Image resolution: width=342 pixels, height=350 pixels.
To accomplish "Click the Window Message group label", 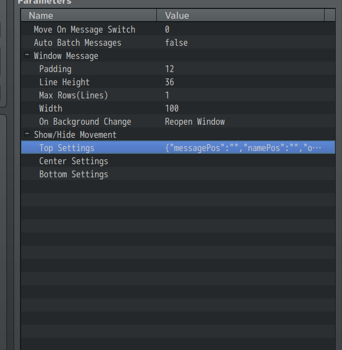I will 66,56.
